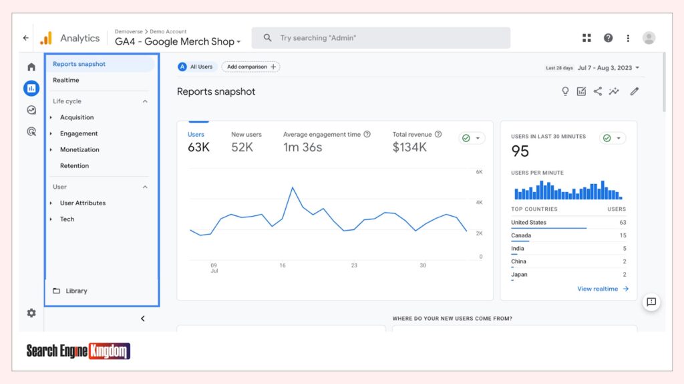
Task: Open the Library link
Action: (76, 291)
